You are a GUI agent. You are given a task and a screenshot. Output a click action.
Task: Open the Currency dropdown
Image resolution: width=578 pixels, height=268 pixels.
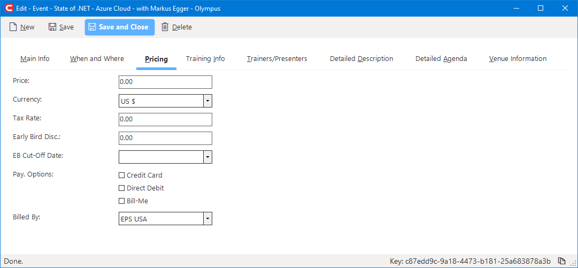tap(207, 101)
